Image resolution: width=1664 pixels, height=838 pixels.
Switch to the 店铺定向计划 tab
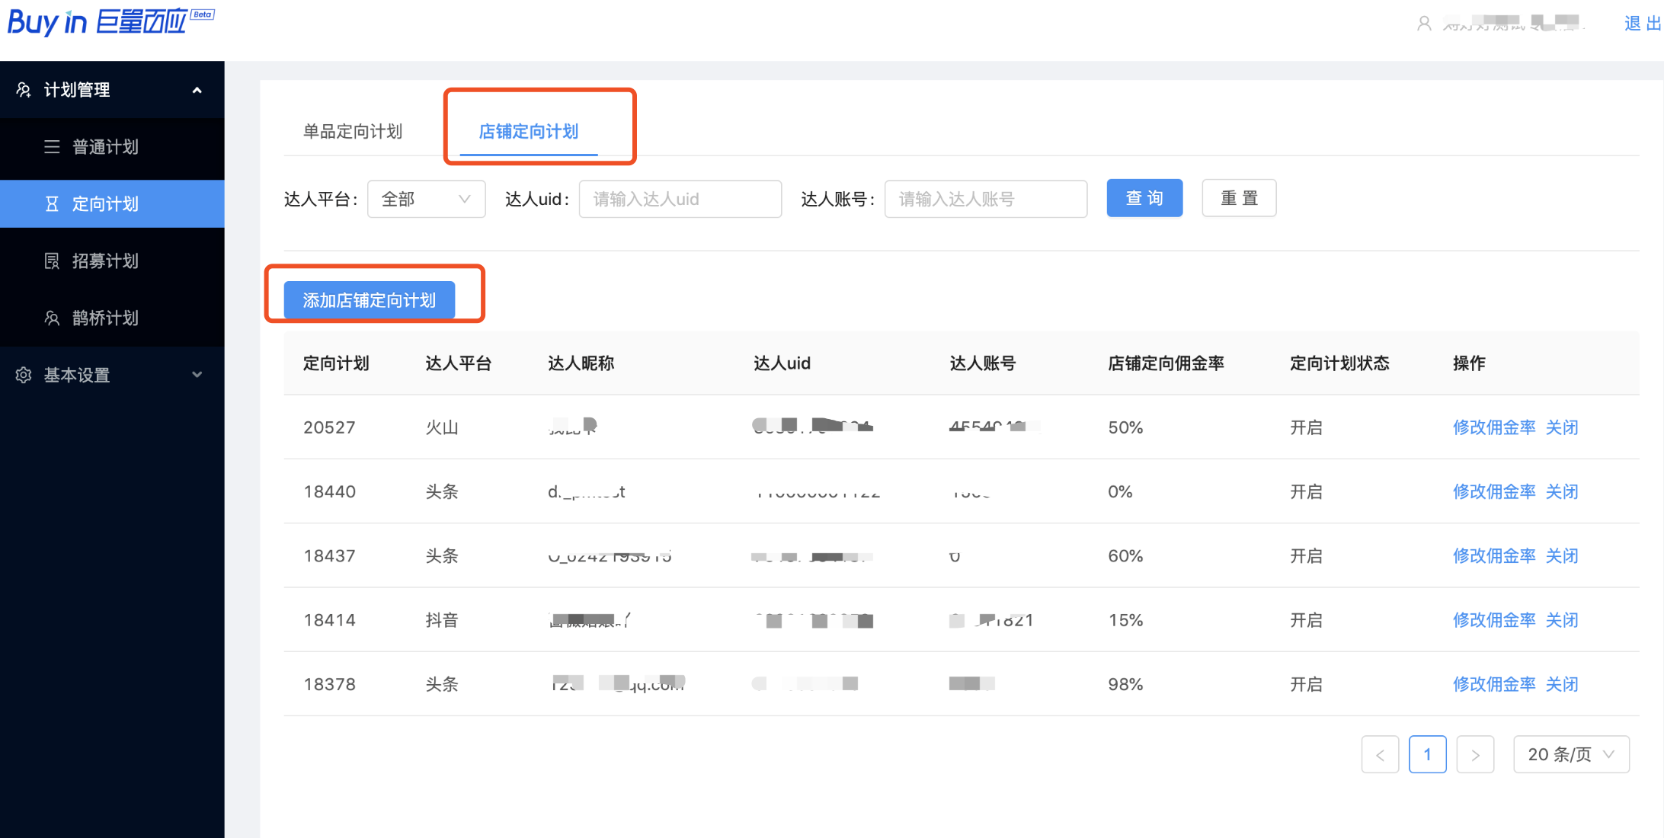(x=529, y=132)
